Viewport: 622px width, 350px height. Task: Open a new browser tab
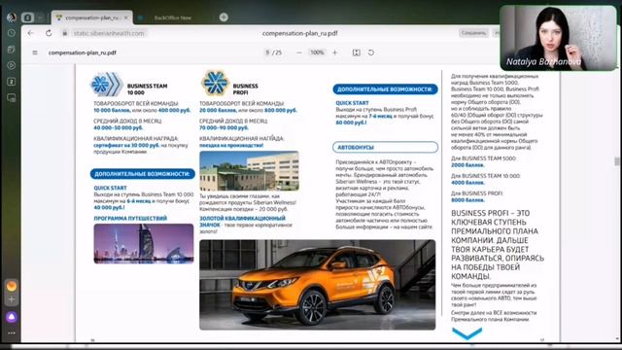click(224, 17)
